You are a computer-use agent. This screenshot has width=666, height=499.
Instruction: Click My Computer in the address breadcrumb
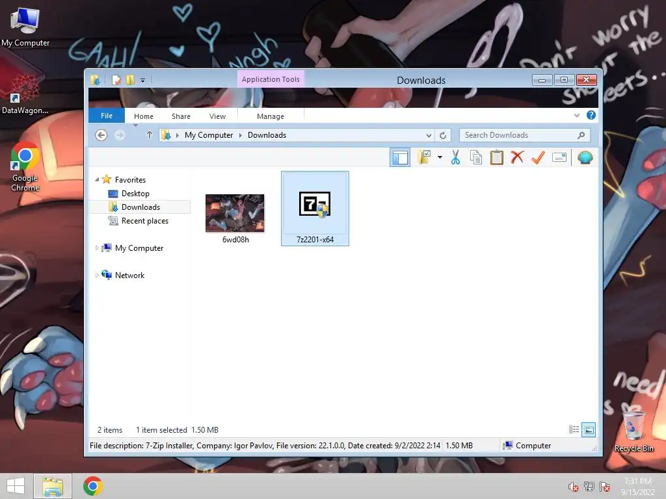coord(209,135)
